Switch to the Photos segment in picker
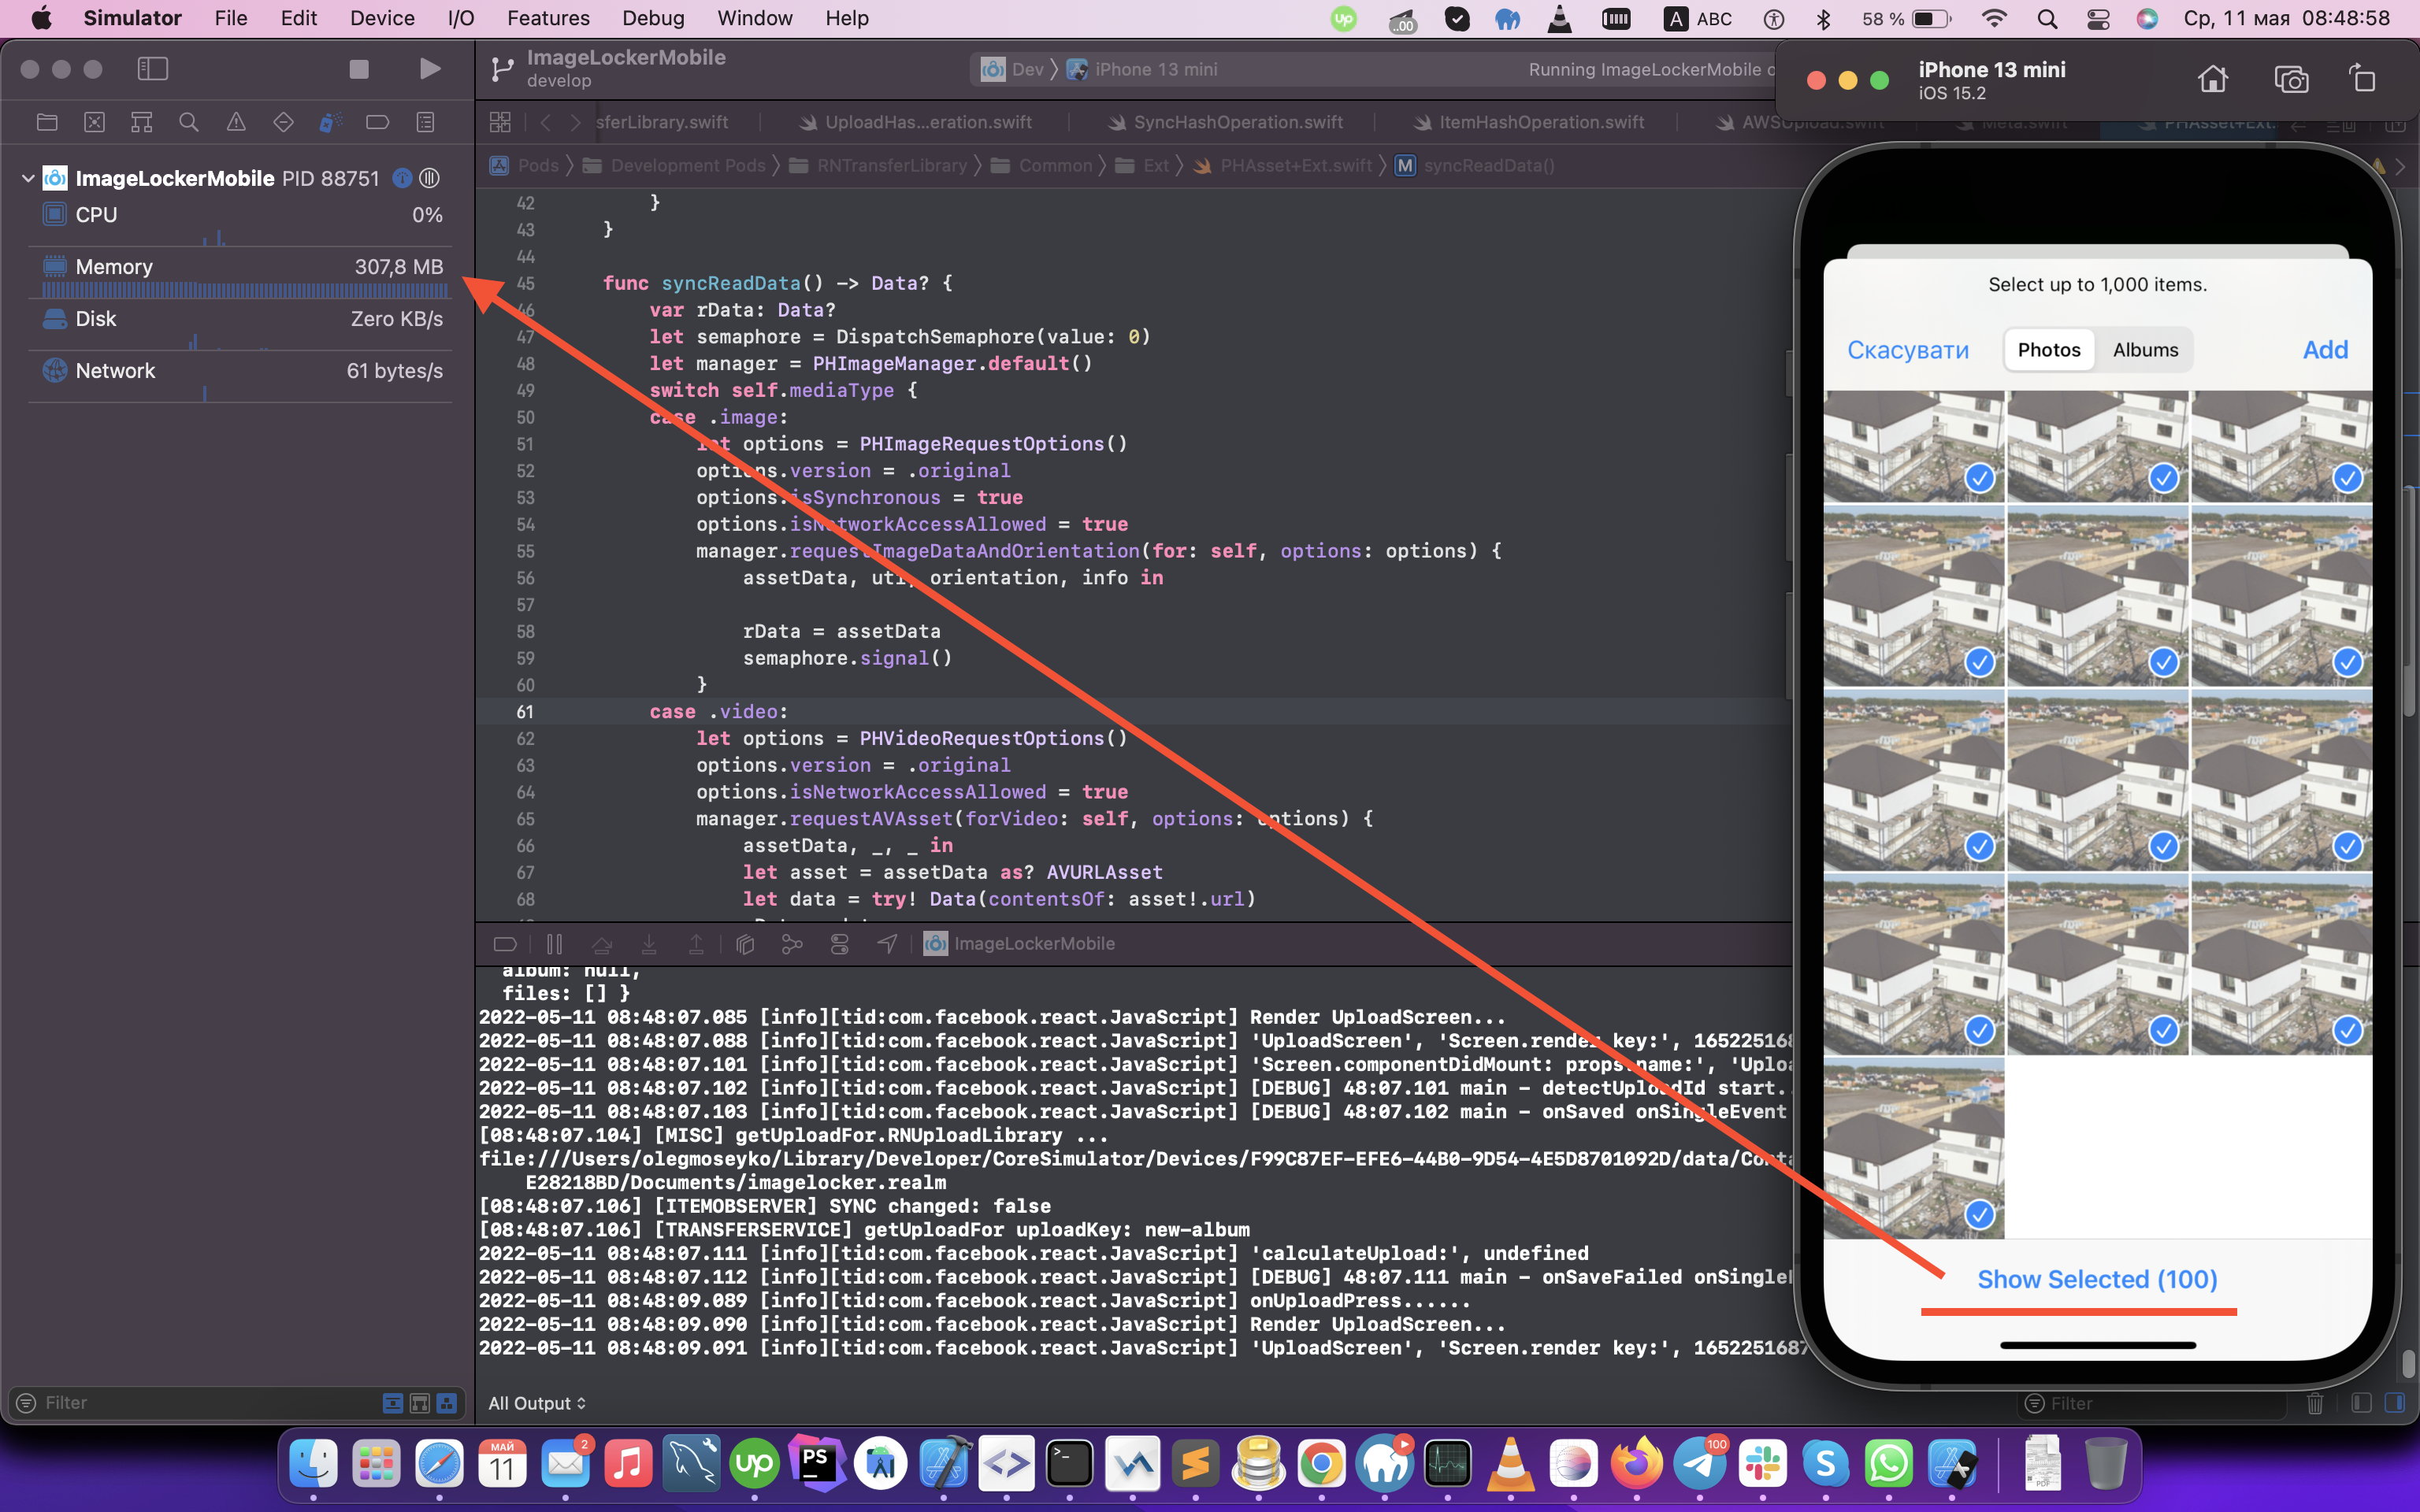The image size is (2420, 1512). [x=2048, y=350]
